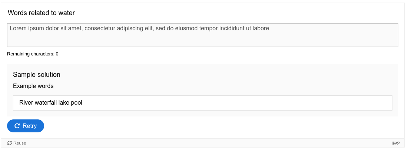Click the "Remaining characters: 0" counter
The image size is (408, 149).
[x=33, y=54]
